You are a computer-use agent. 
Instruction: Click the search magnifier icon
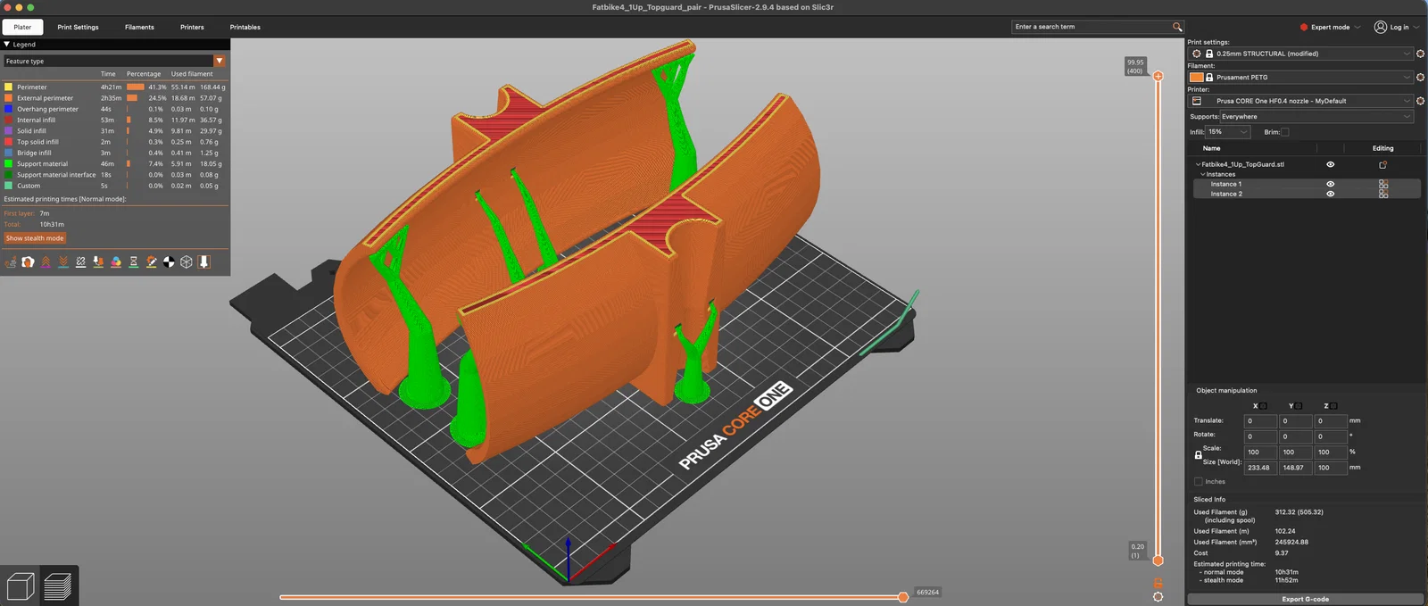(x=1177, y=27)
